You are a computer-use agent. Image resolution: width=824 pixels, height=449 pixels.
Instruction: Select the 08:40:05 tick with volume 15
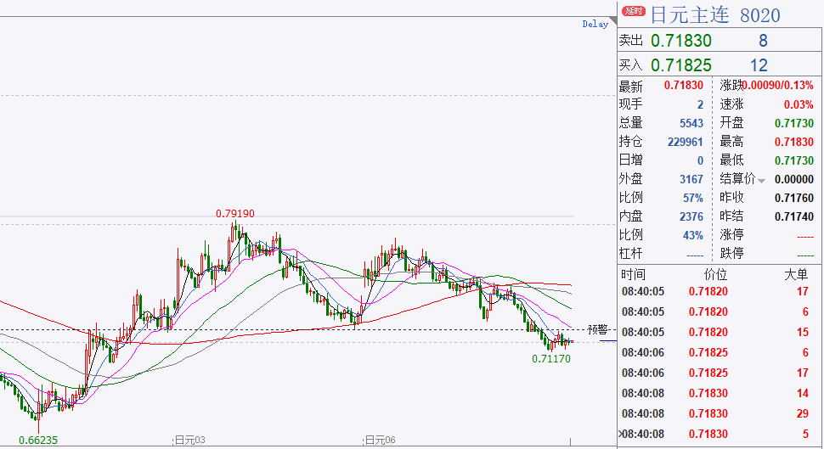click(714, 332)
